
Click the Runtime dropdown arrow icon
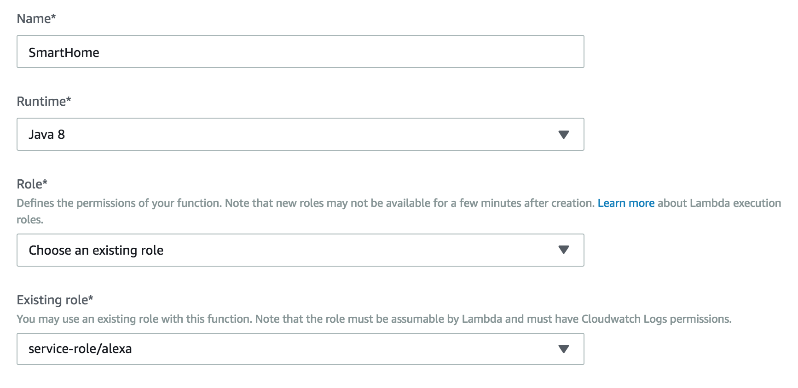click(563, 135)
